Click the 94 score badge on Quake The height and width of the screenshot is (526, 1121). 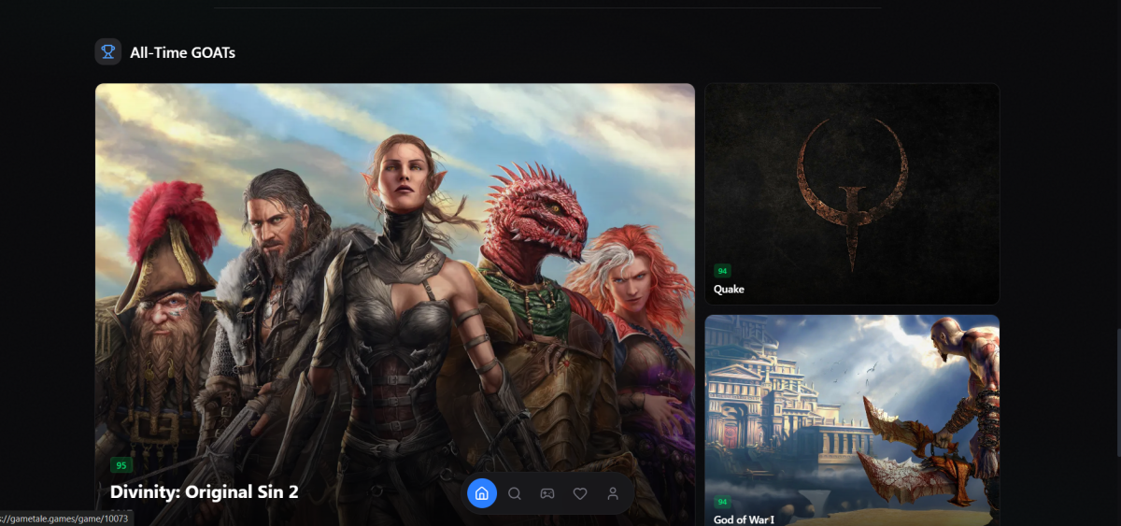click(722, 271)
